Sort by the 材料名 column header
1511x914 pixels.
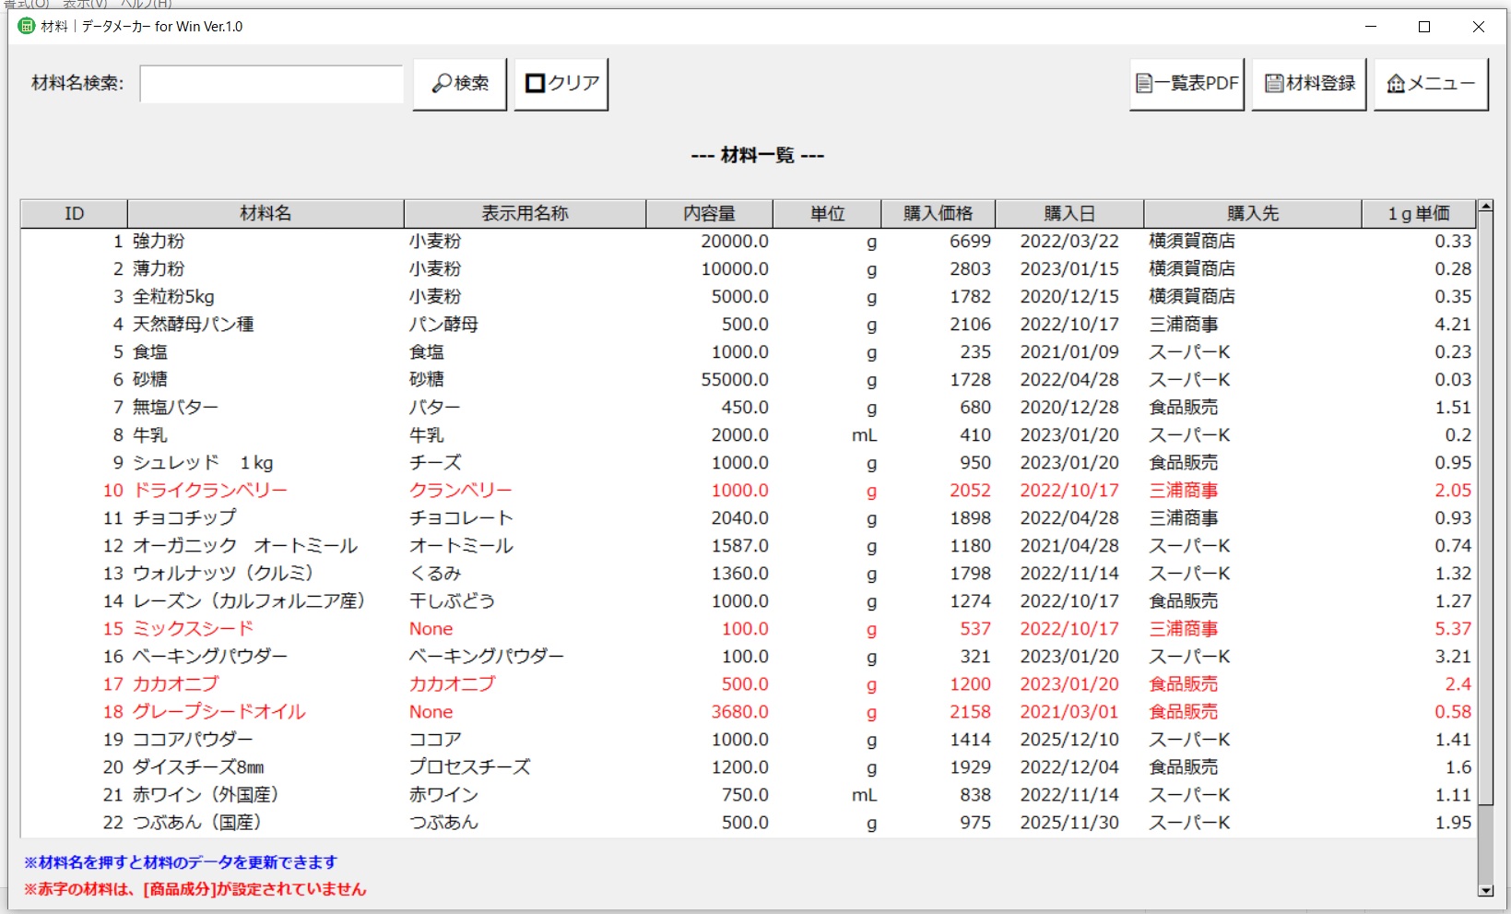click(266, 214)
